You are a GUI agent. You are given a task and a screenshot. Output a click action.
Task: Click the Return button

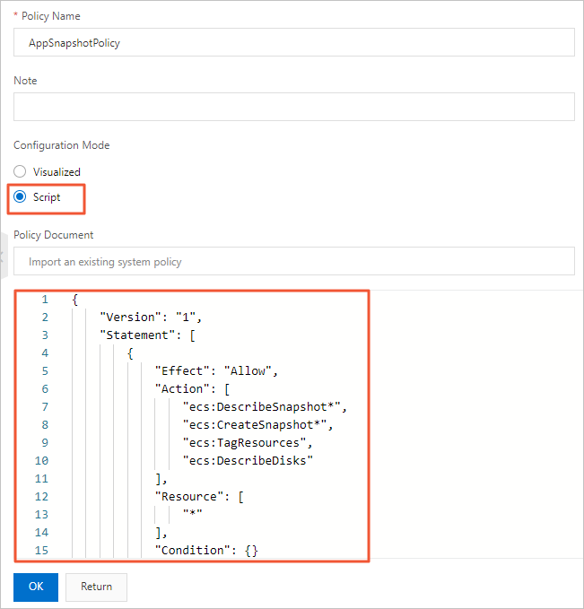point(96,587)
